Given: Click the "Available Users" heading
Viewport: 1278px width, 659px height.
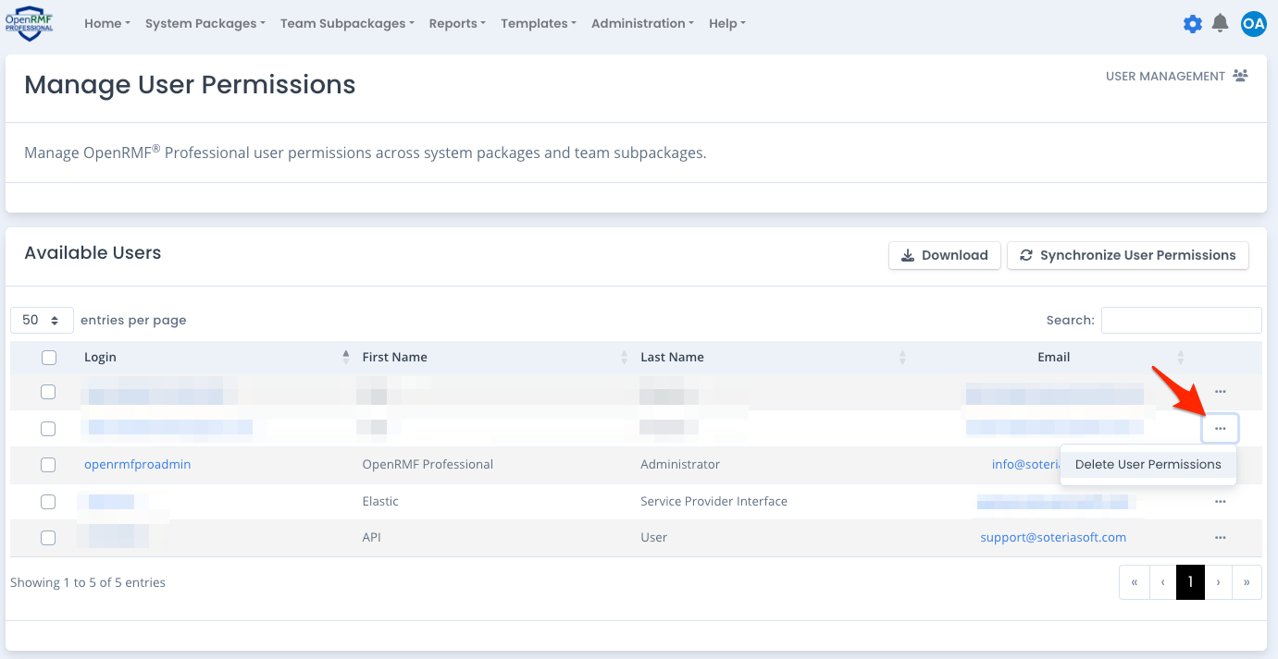Looking at the screenshot, I should point(93,253).
